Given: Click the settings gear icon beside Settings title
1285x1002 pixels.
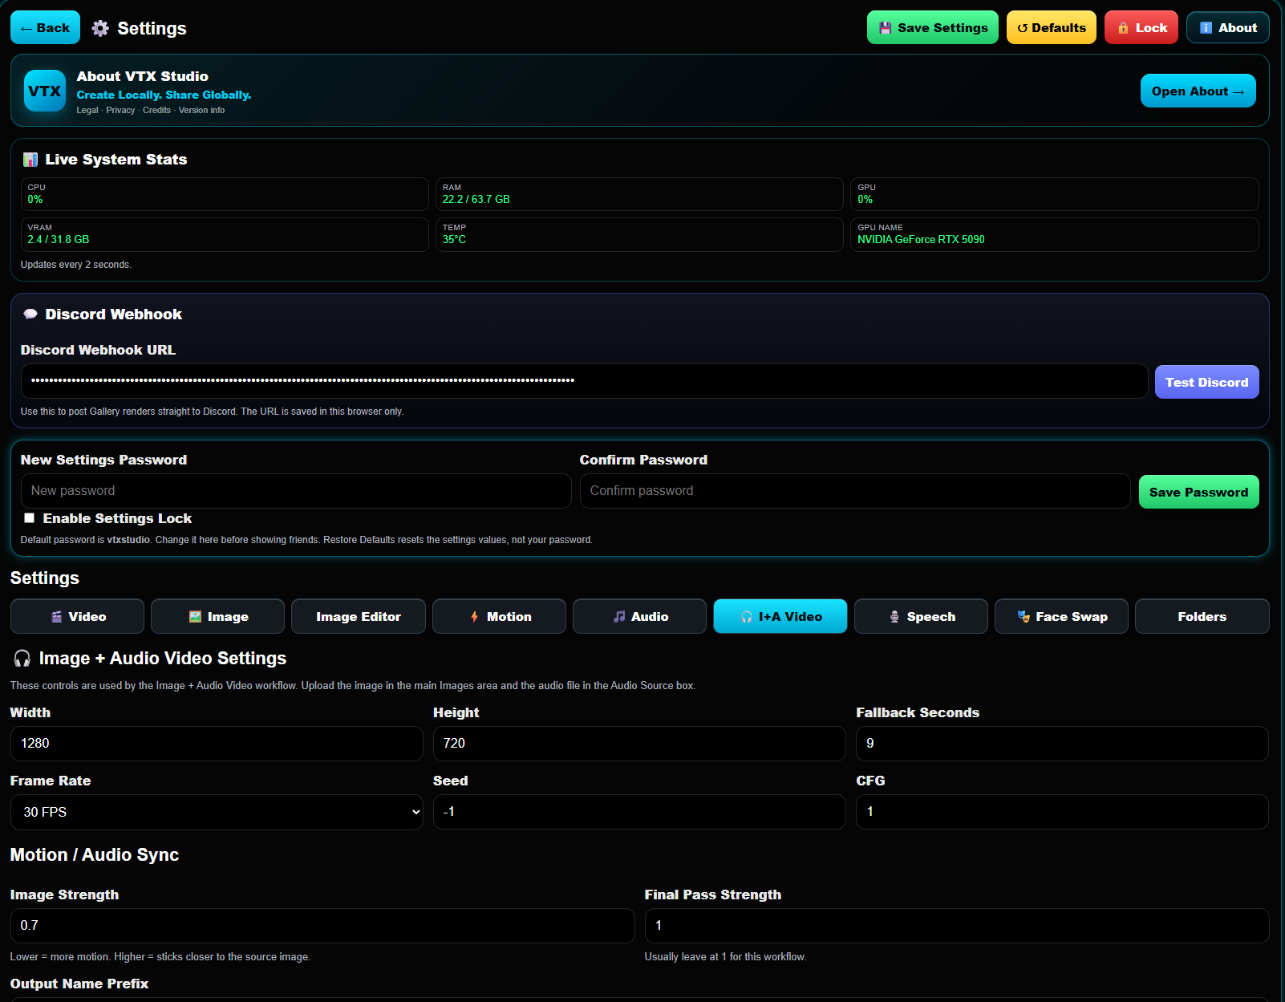Looking at the screenshot, I should click(100, 28).
